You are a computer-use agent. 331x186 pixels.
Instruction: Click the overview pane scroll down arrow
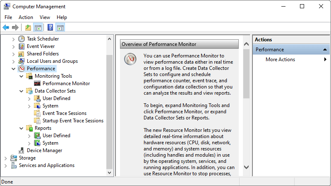click(x=246, y=167)
